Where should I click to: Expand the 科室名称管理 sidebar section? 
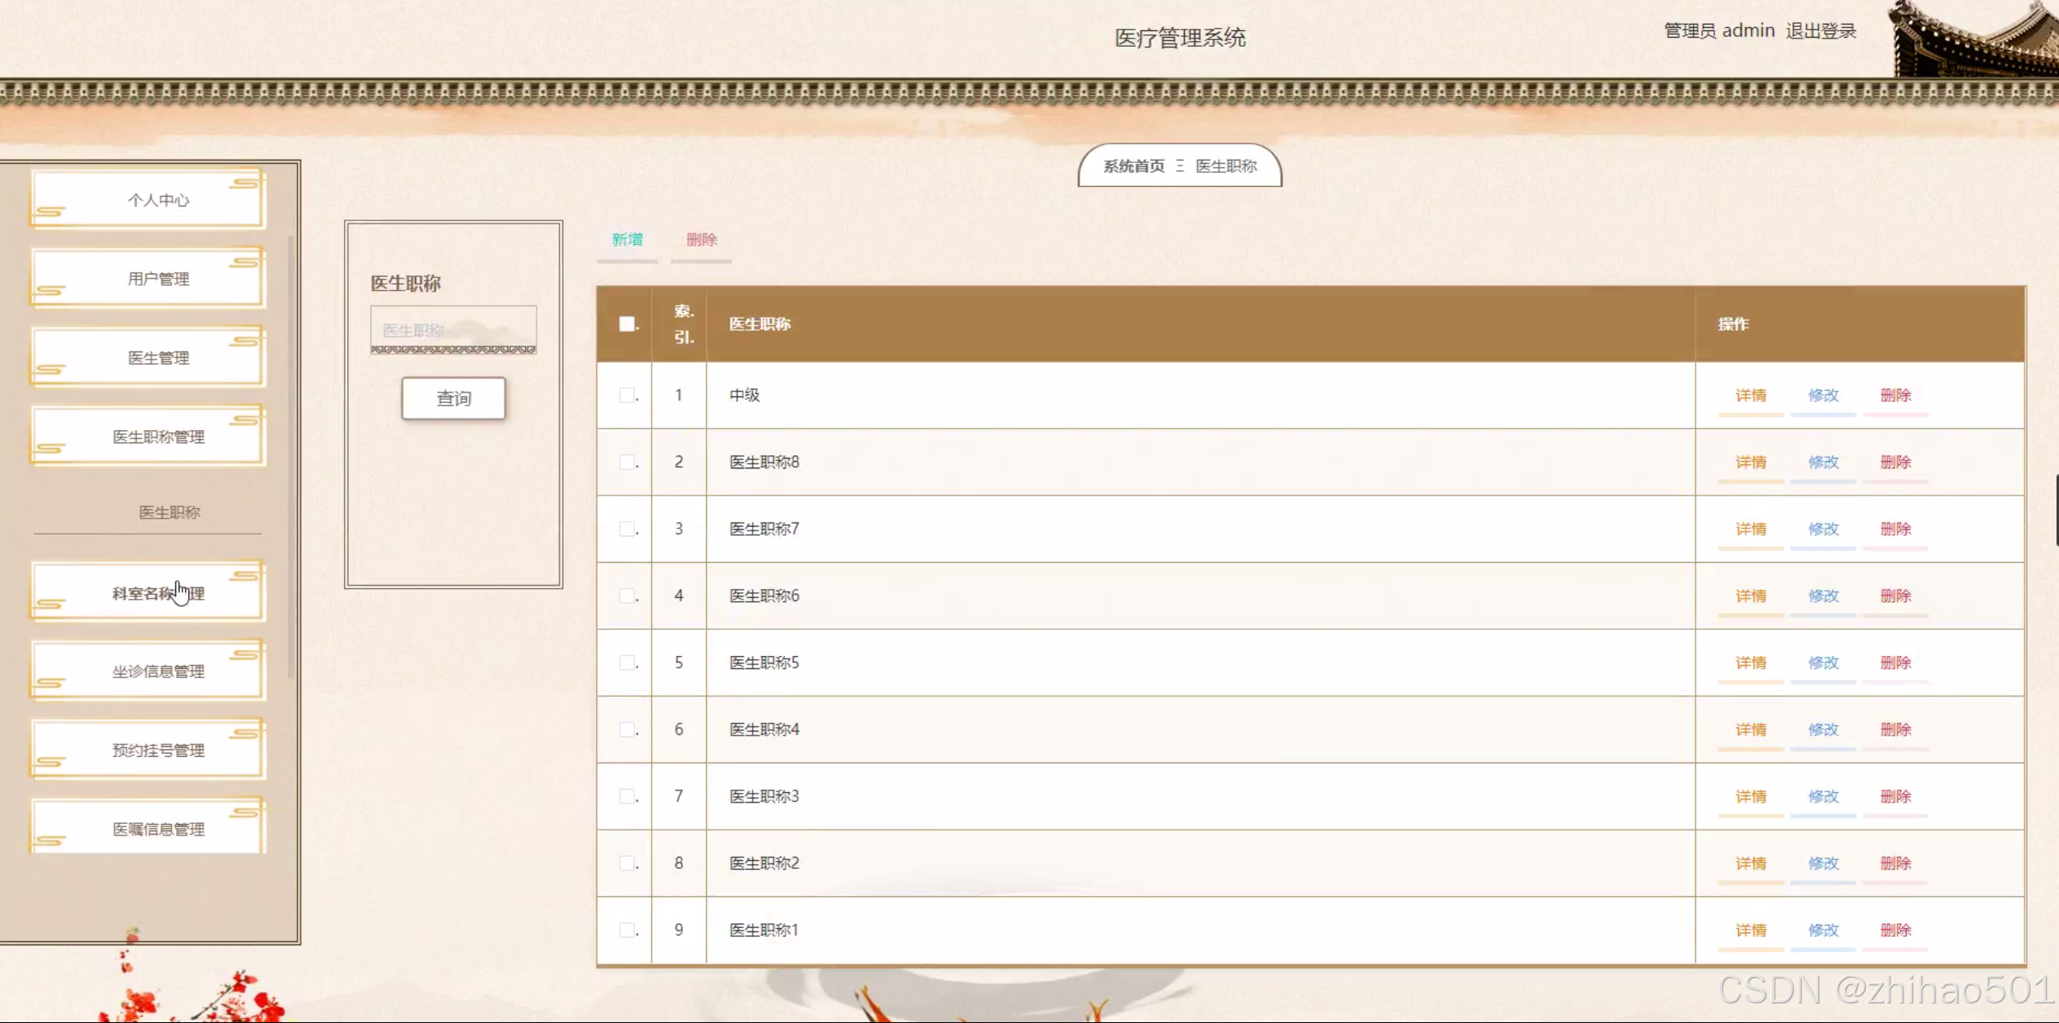point(158,593)
